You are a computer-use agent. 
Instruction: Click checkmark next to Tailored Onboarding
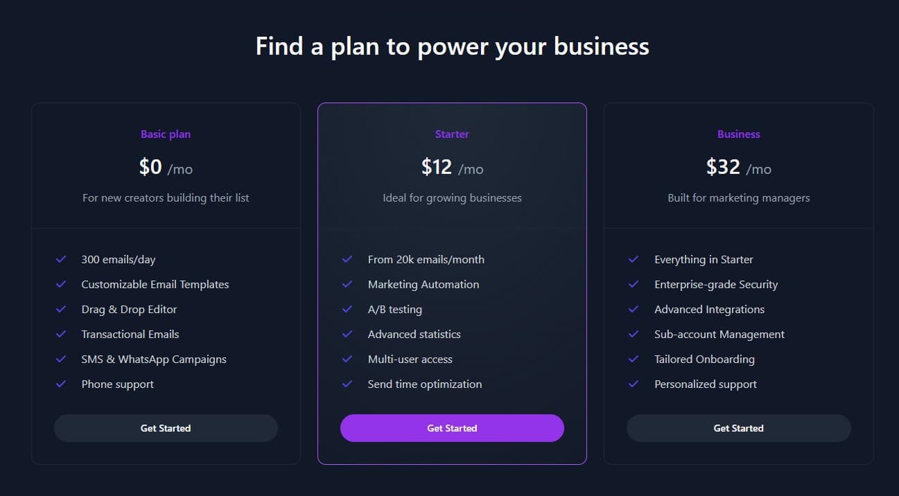634,359
